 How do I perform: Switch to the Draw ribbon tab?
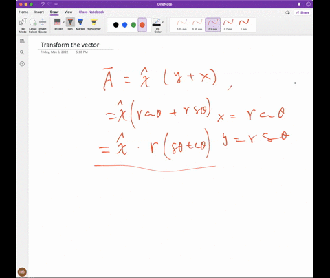54,12
